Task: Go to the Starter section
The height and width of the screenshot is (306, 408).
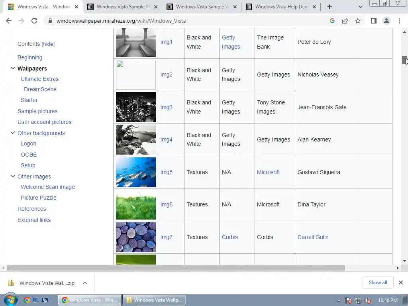Action: point(29,100)
